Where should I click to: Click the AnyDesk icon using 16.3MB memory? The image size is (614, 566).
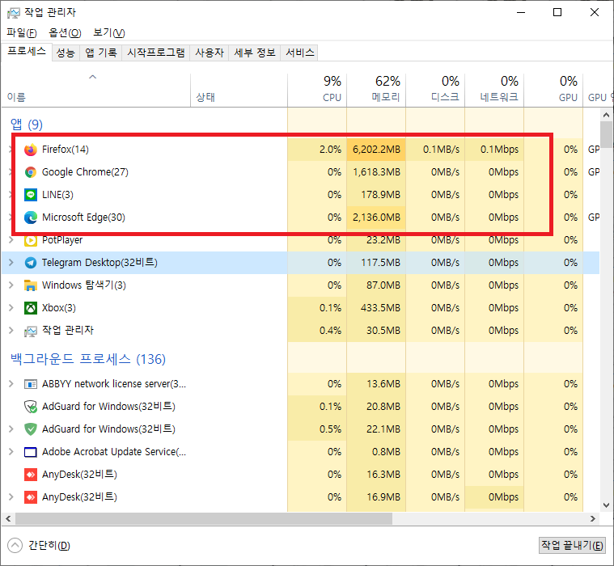coord(31,475)
